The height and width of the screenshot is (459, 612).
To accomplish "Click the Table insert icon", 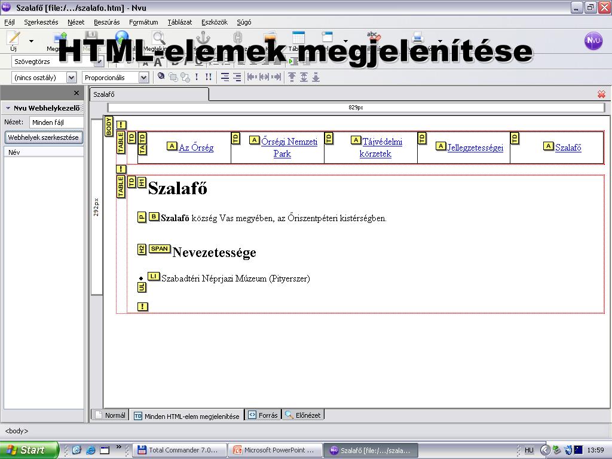I will coord(298,38).
